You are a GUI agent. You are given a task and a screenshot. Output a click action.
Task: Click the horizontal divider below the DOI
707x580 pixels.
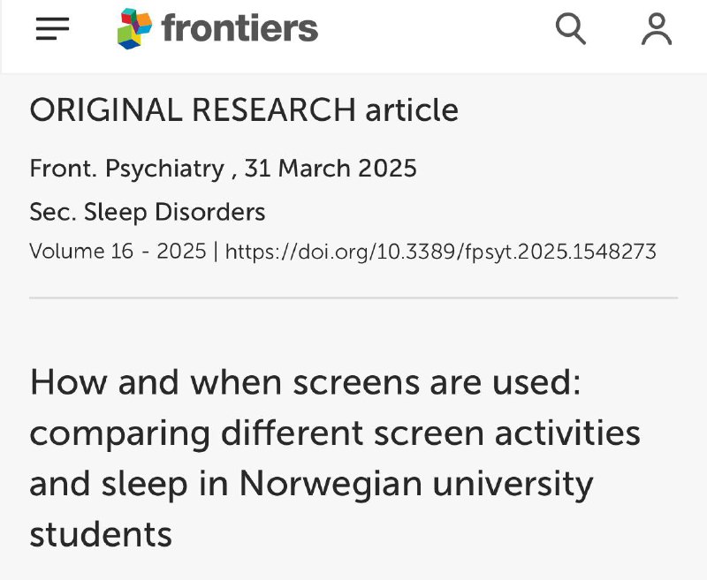pyautogui.click(x=353, y=298)
